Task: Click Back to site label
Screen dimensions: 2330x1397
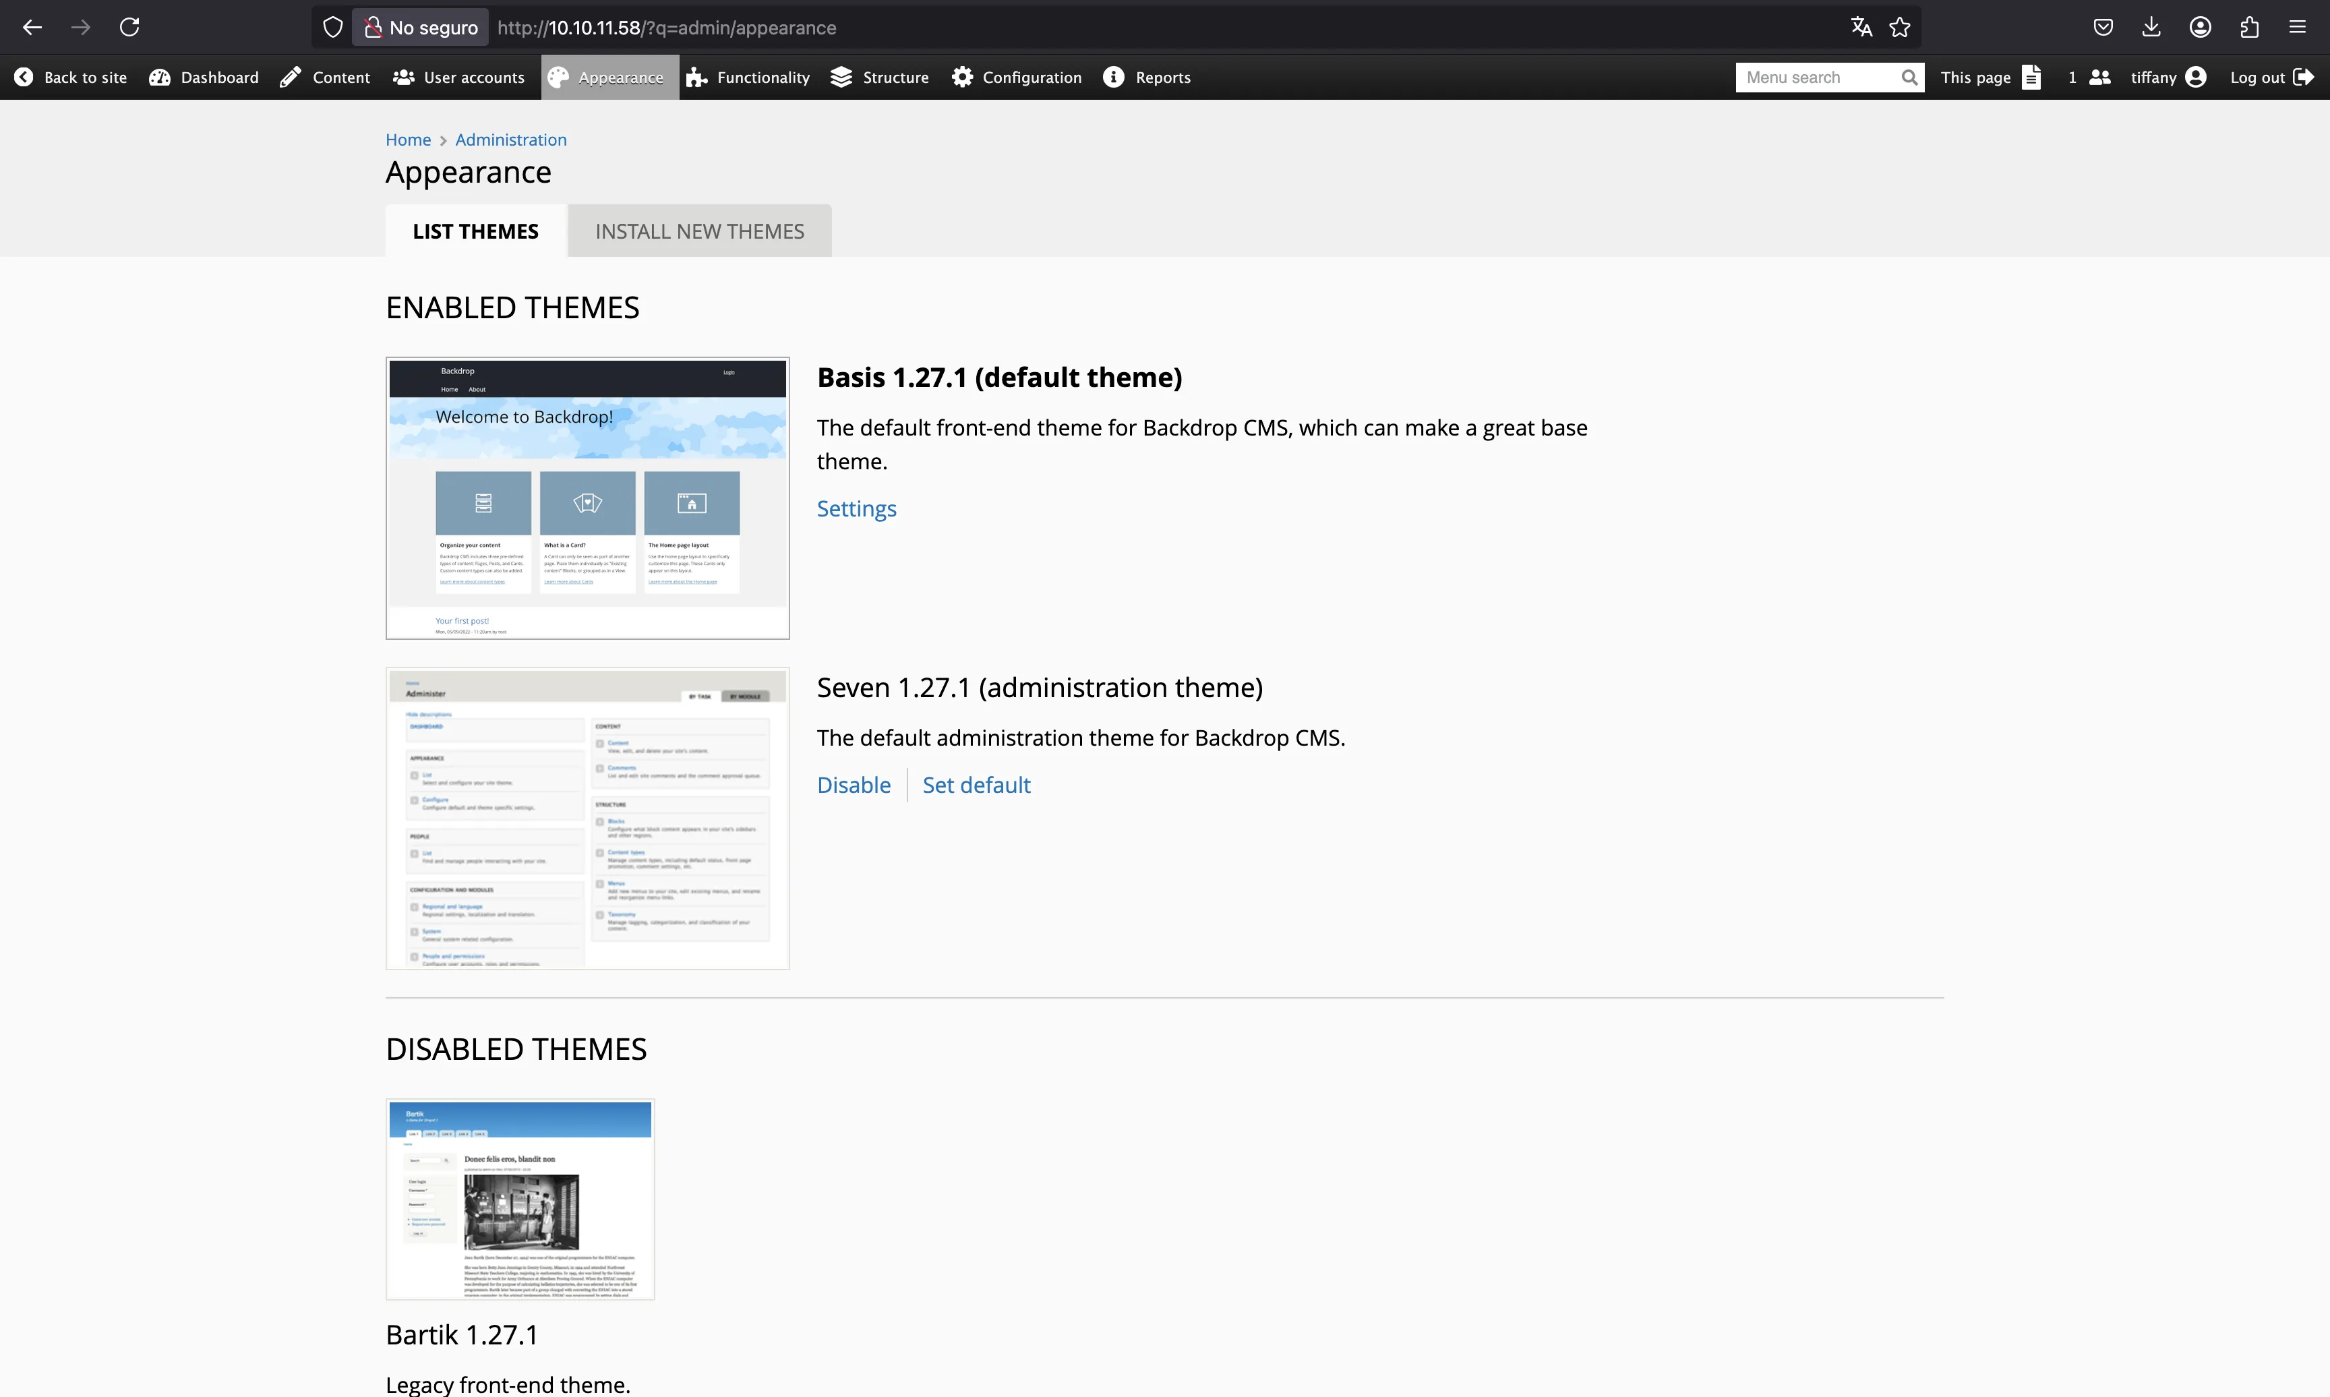Action: click(x=86, y=77)
